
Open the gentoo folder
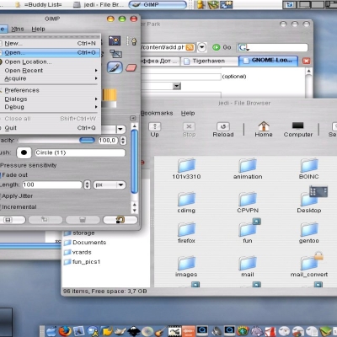pyautogui.click(x=309, y=233)
